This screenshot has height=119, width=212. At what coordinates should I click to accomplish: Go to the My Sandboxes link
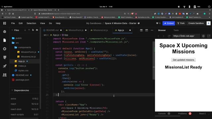point(94,23)
